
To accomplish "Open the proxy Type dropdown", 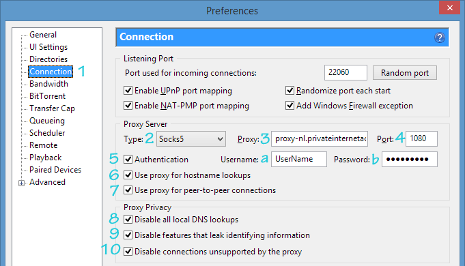I will 191,139.
